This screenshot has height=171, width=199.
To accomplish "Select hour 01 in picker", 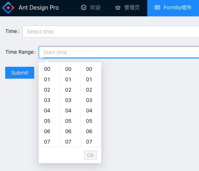I will click(49, 79).
